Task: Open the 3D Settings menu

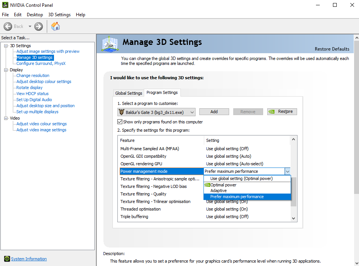Action: (x=59, y=15)
